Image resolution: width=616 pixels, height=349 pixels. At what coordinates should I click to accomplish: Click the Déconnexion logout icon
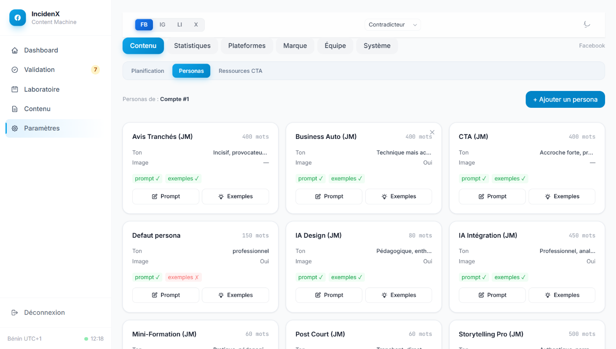pyautogui.click(x=15, y=312)
